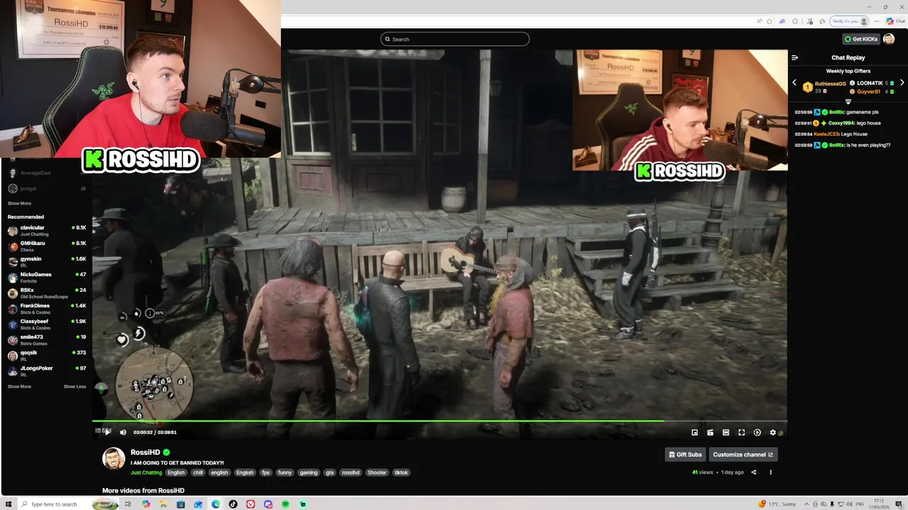908x510 pixels.
Task: Select the gta tag
Action: click(330, 472)
